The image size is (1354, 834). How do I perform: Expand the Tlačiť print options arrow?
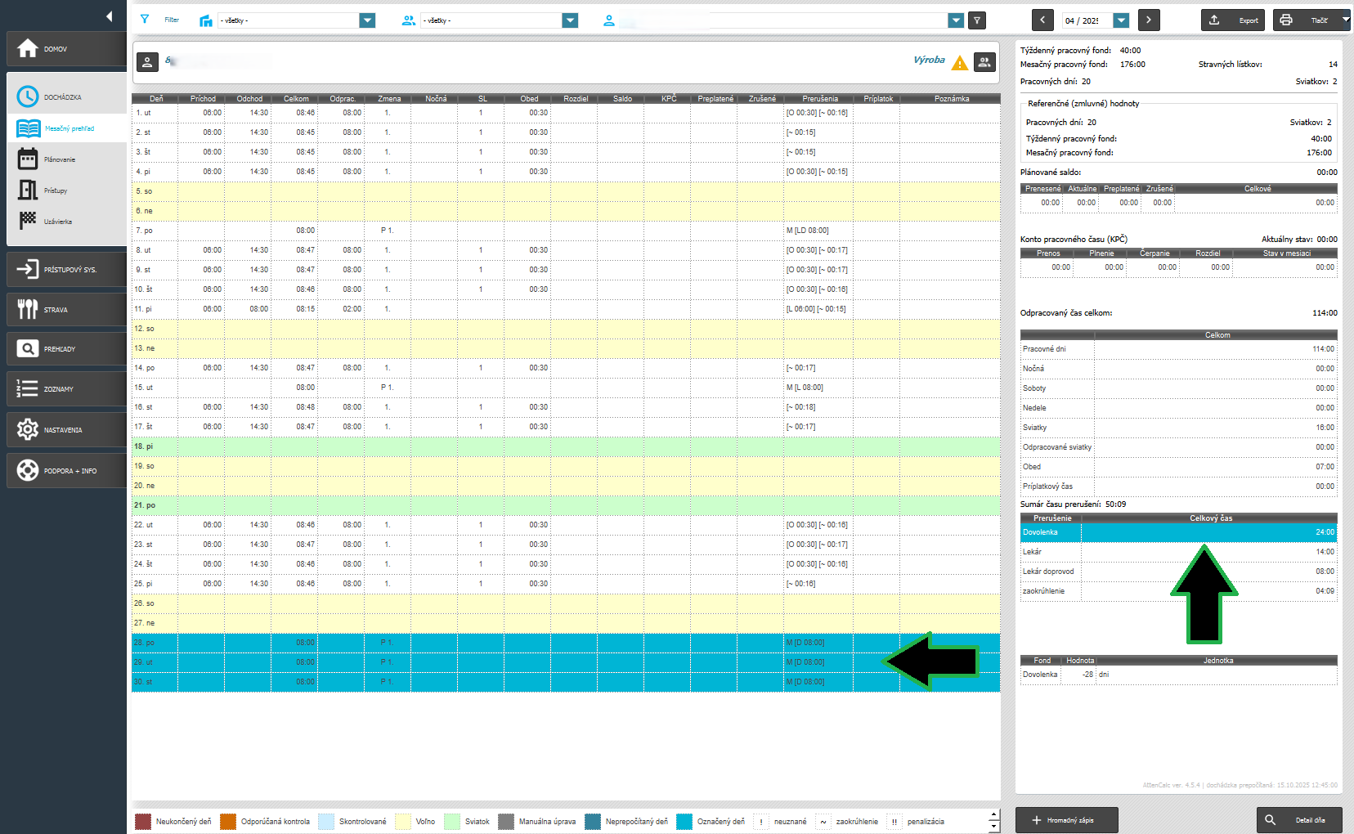(1345, 20)
